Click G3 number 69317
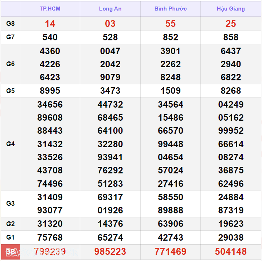The height and width of the screenshot is (261, 262). click(110, 197)
